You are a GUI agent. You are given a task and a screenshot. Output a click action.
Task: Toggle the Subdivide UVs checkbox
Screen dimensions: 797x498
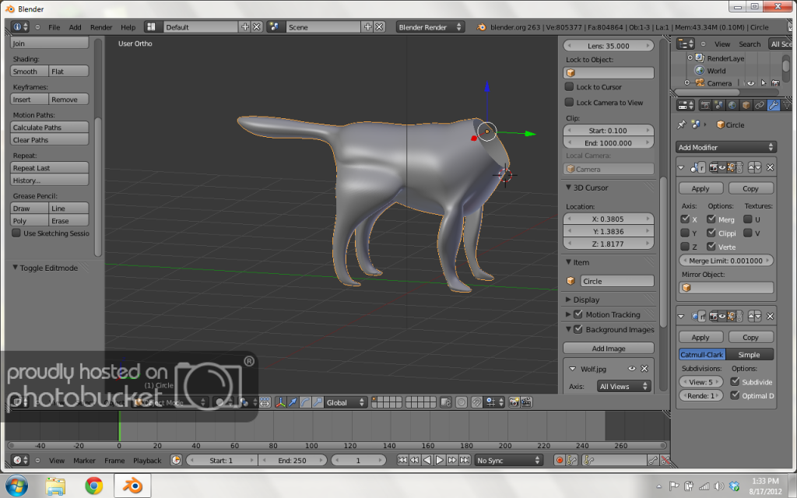pyautogui.click(x=735, y=381)
